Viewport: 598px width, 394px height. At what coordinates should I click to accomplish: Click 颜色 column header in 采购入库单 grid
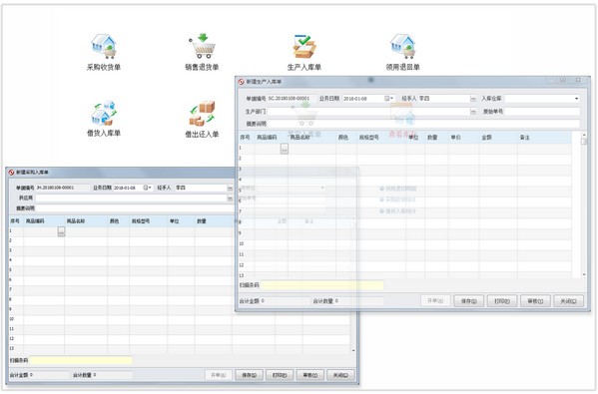(118, 221)
